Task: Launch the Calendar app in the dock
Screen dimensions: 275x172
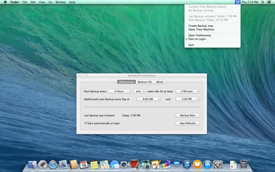Action: coord(84,164)
